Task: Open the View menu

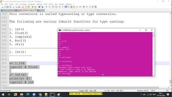Action: 17,4
